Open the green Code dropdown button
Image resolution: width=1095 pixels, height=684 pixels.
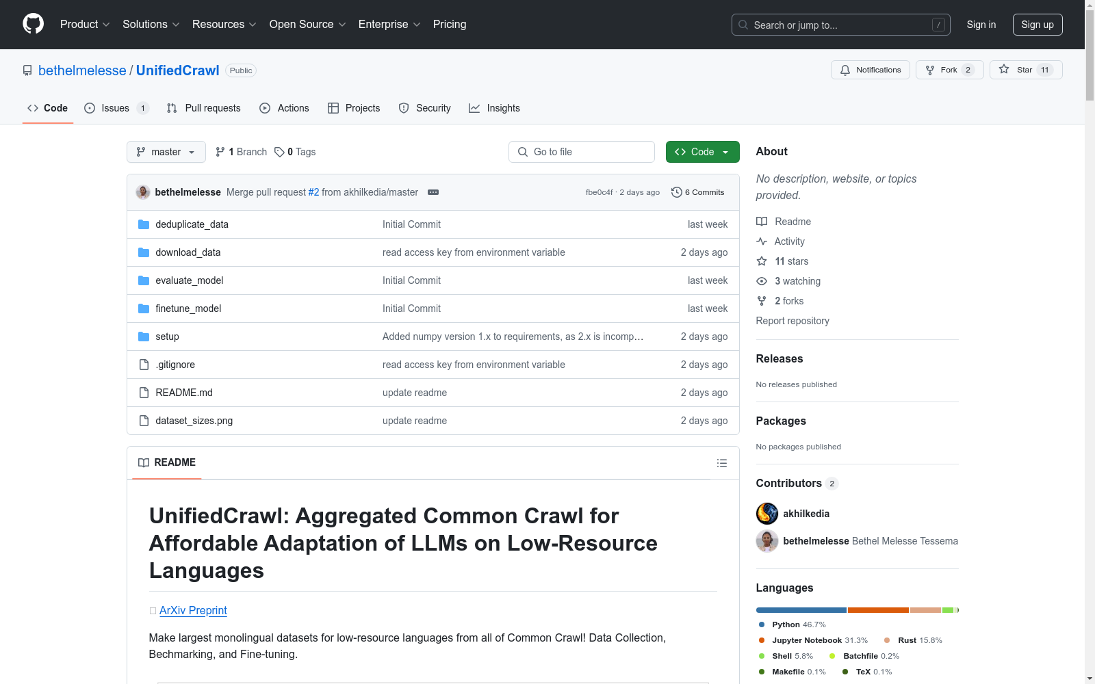(702, 152)
